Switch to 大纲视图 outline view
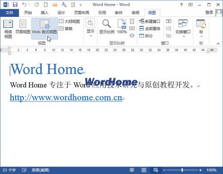 69,21
